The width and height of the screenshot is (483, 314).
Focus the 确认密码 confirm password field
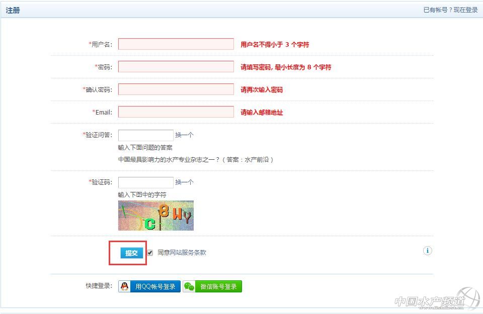(176, 89)
